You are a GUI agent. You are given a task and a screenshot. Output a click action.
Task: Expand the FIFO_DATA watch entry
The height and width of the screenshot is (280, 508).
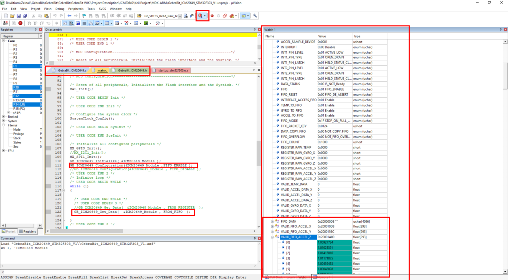[x=272, y=222]
